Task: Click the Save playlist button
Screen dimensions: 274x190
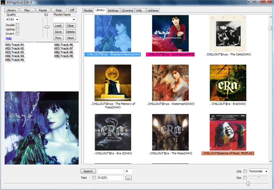Action: (58, 32)
